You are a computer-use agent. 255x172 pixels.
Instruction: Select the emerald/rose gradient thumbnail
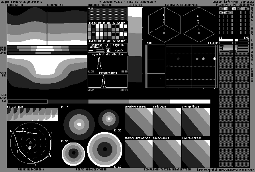196,153
